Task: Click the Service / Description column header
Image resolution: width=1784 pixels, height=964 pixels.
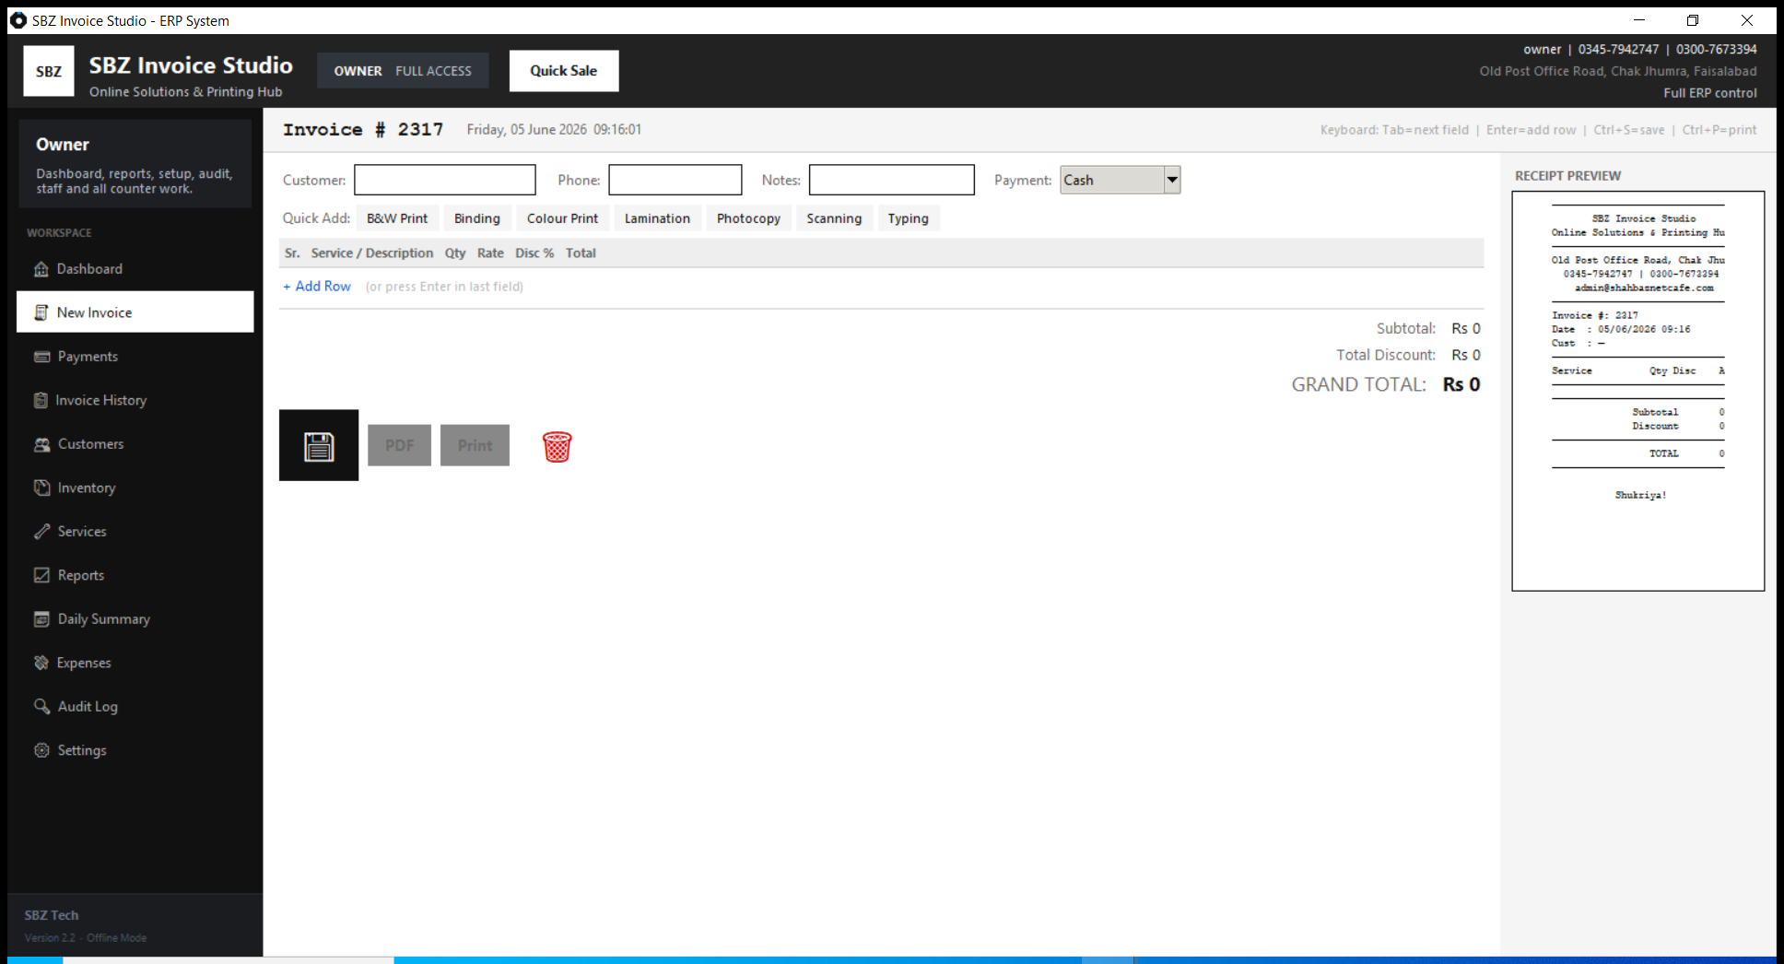Action: click(372, 253)
